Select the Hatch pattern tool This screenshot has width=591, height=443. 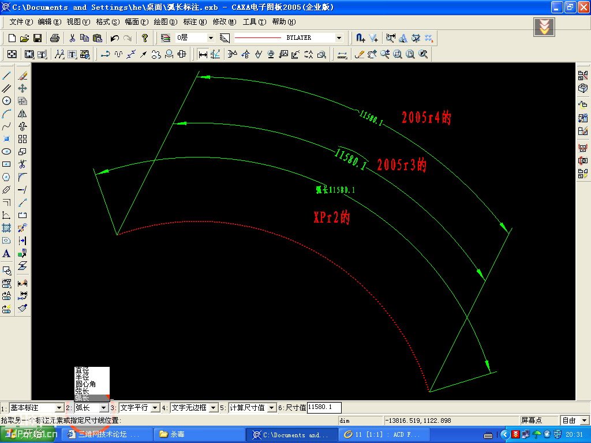(x=6, y=227)
